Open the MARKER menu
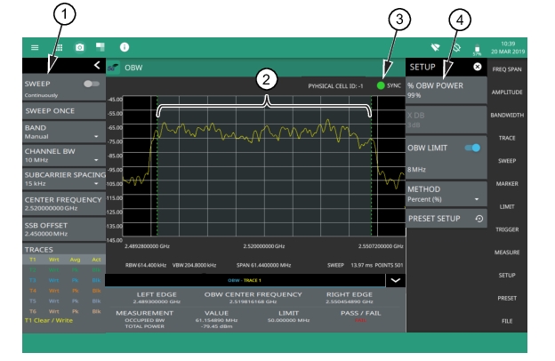This screenshot has height=361, width=555. (507, 183)
